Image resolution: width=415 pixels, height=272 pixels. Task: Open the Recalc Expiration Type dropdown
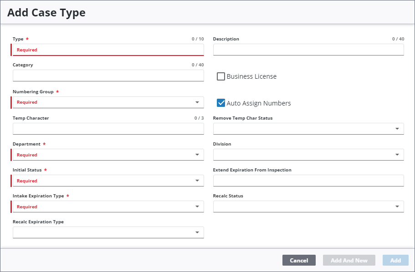108,233
